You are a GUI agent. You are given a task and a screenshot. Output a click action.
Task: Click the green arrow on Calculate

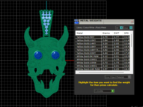[x=113, y=91]
